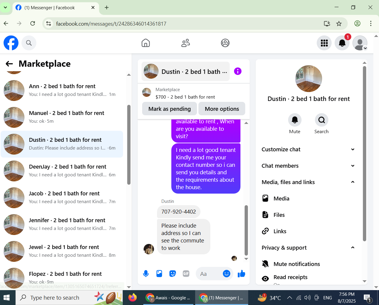Open Ann's conversation in the list
Screen dimensions: 379x305
pyautogui.click(x=62, y=90)
